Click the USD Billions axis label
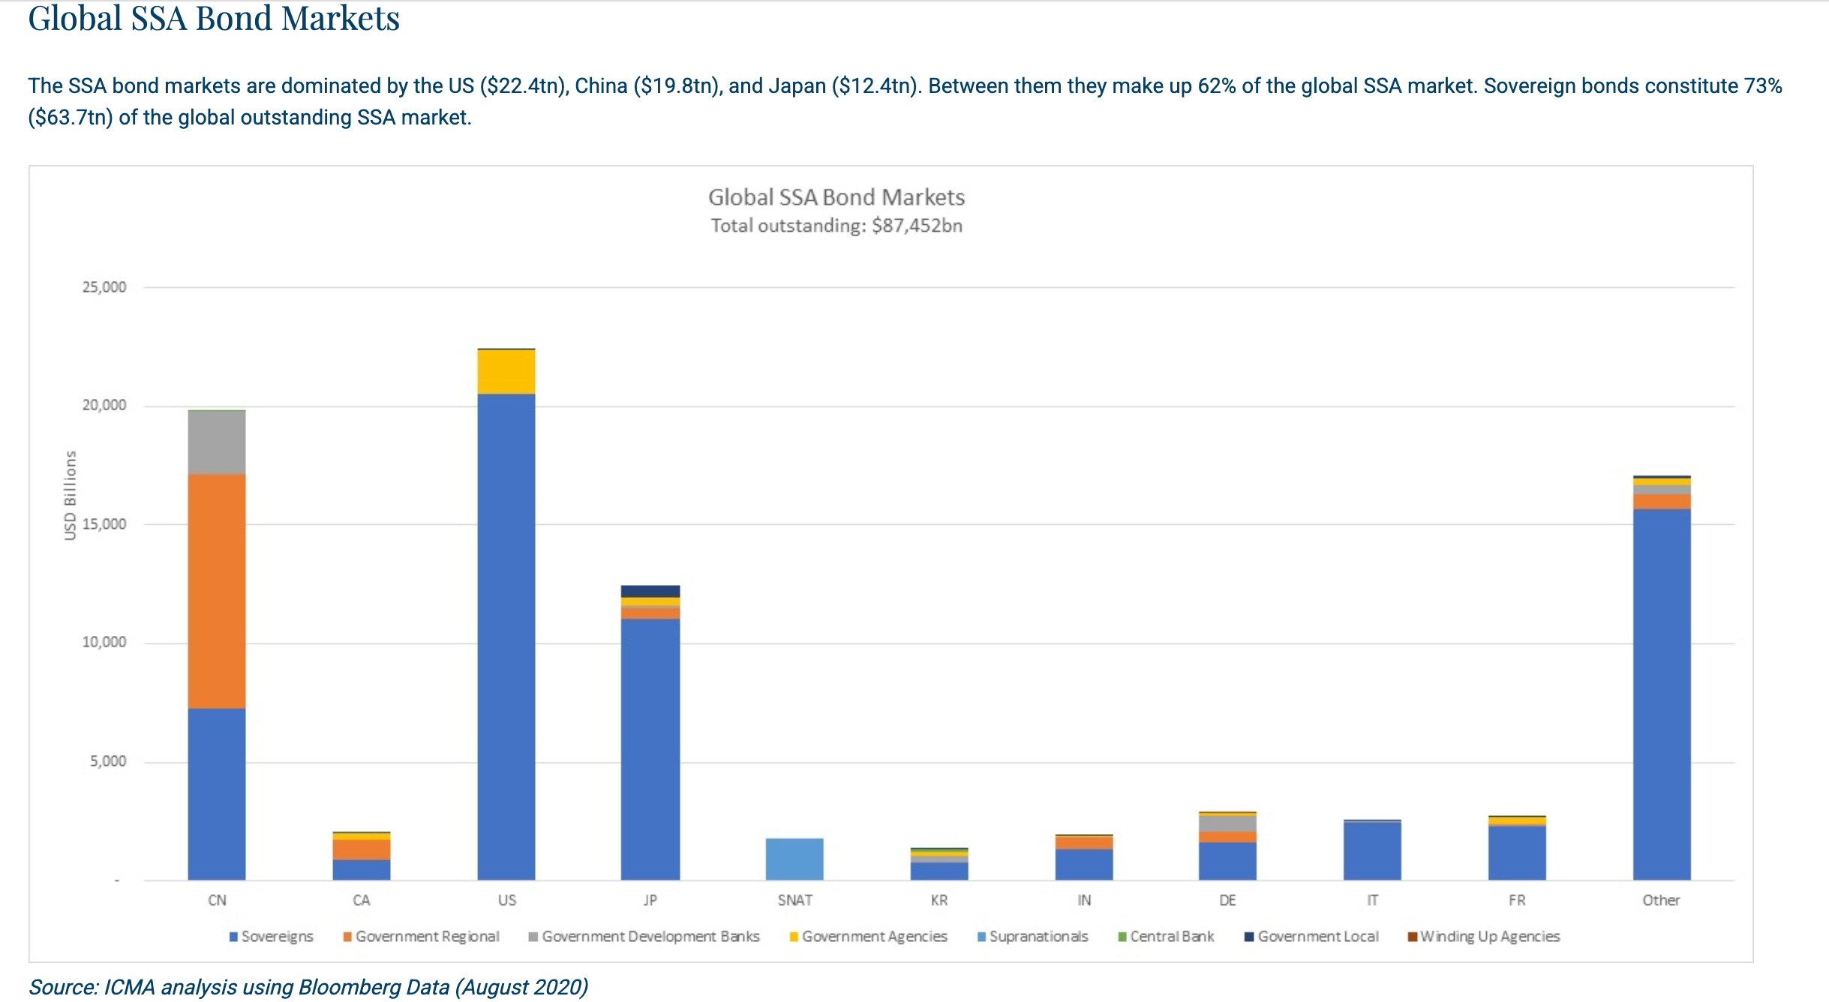The width and height of the screenshot is (1829, 1002). click(x=71, y=495)
